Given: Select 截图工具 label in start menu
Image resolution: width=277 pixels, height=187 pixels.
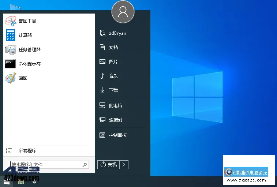Looking at the screenshot, I should tap(27, 21).
